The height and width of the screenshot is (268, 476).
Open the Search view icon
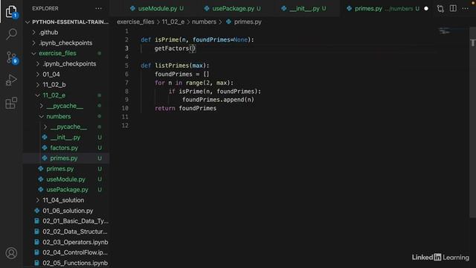tap(11, 34)
